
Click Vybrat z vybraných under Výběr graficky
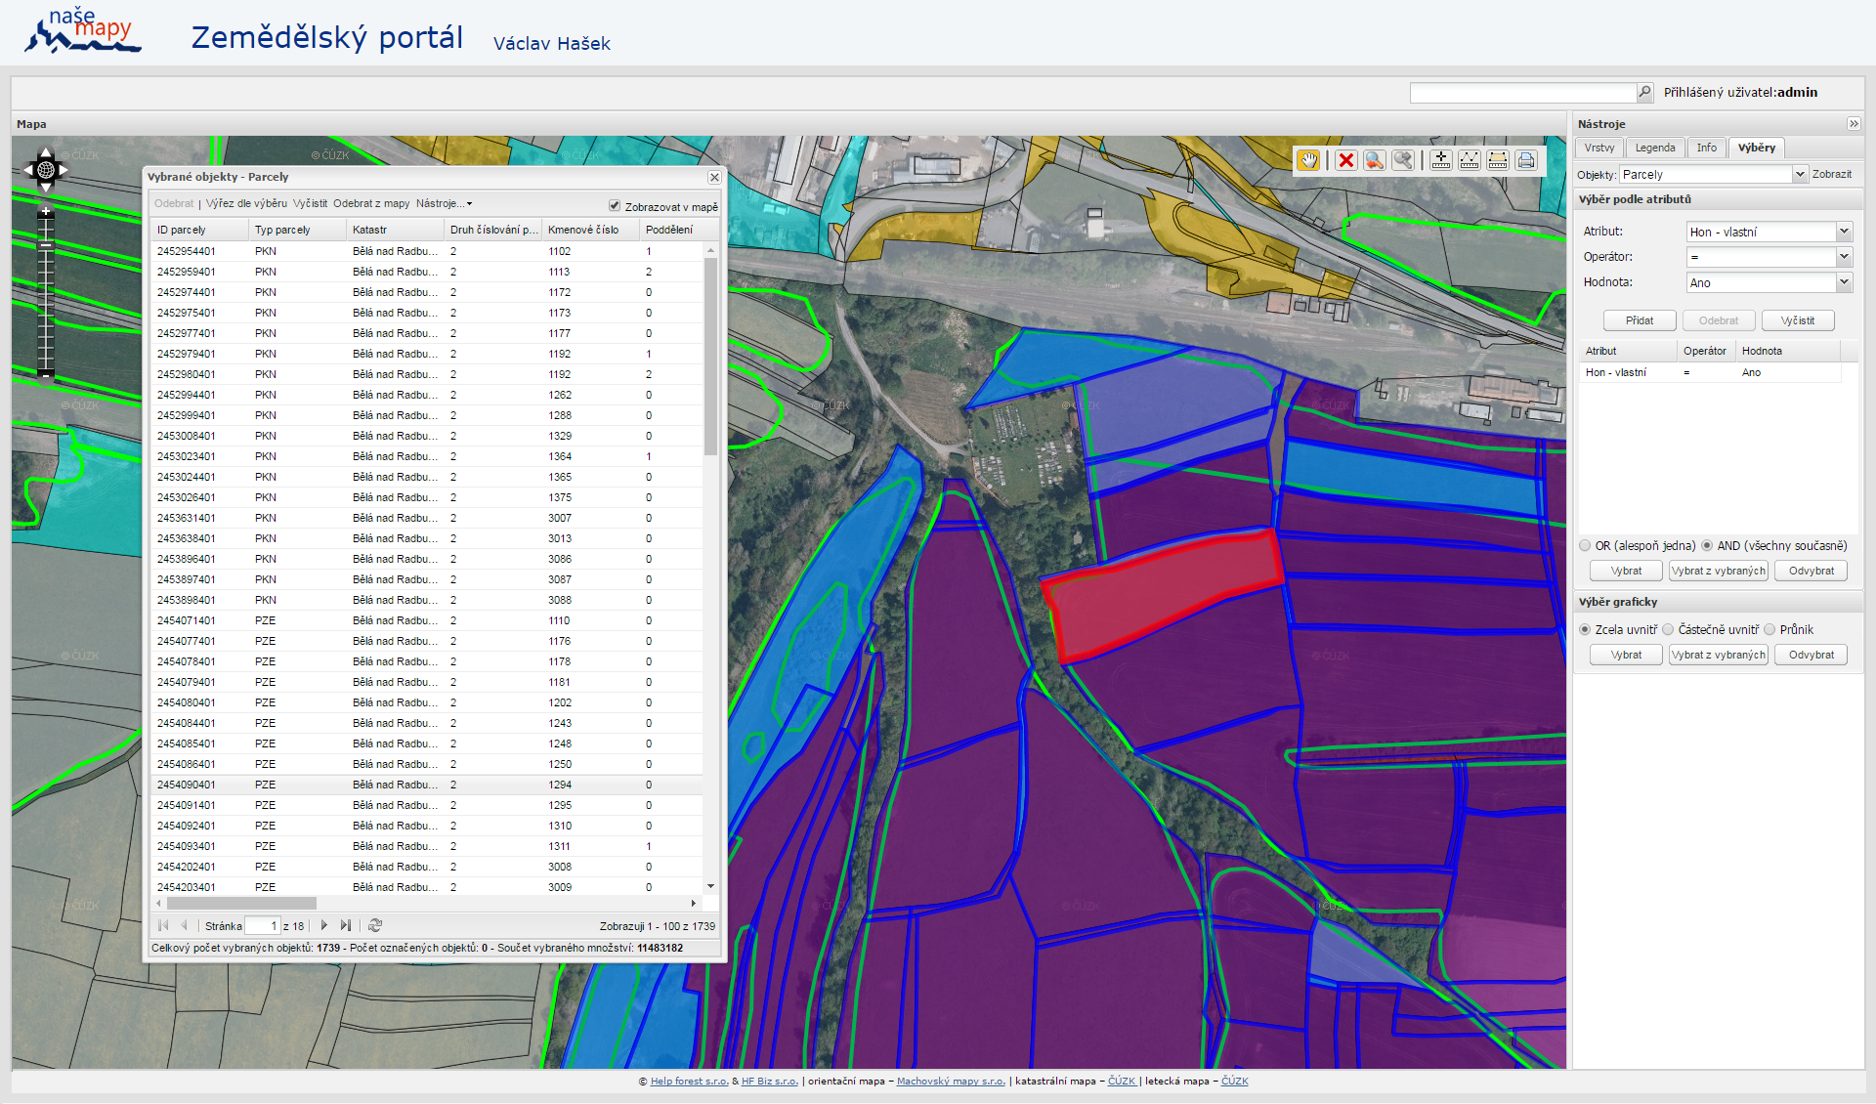pyautogui.click(x=1719, y=655)
